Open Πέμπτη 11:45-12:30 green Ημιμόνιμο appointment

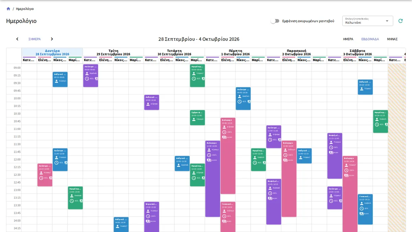coord(259,159)
